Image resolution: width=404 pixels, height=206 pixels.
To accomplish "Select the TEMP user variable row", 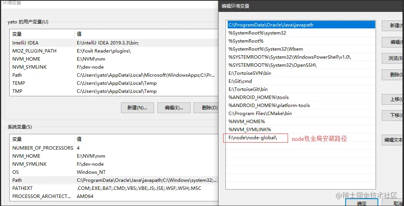I will [18, 83].
